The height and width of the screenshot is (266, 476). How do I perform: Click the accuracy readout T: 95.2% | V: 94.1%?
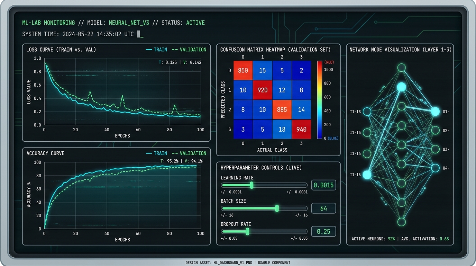[182, 161]
